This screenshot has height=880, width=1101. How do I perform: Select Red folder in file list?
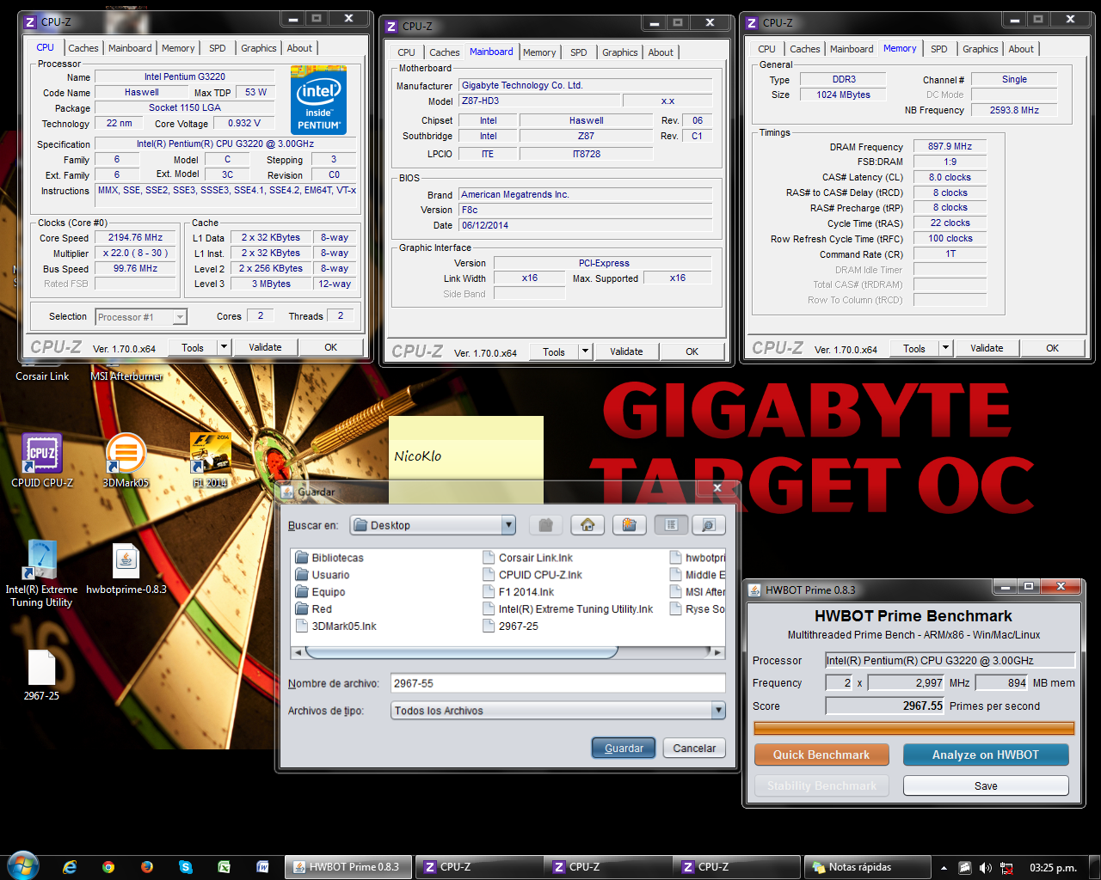click(313, 609)
